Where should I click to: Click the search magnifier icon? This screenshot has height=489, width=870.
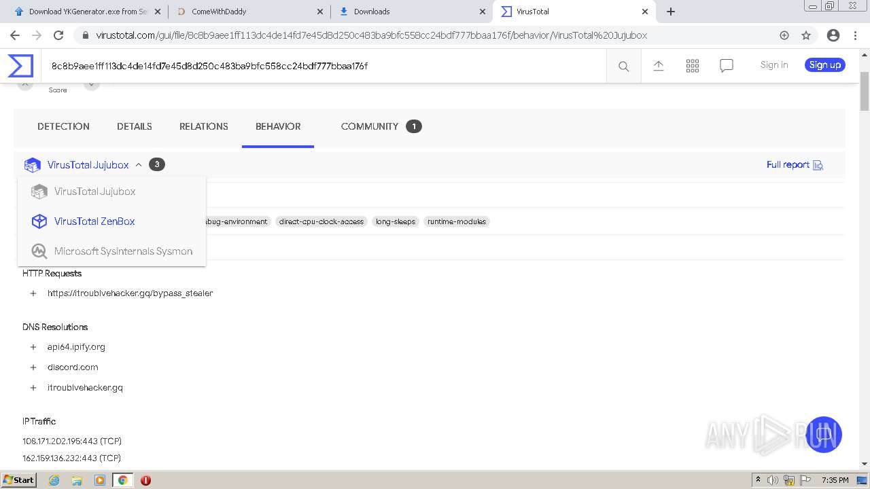click(623, 66)
